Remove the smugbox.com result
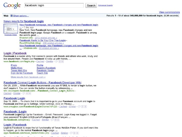Screen dimensions: 182x137 pos(85,107)
